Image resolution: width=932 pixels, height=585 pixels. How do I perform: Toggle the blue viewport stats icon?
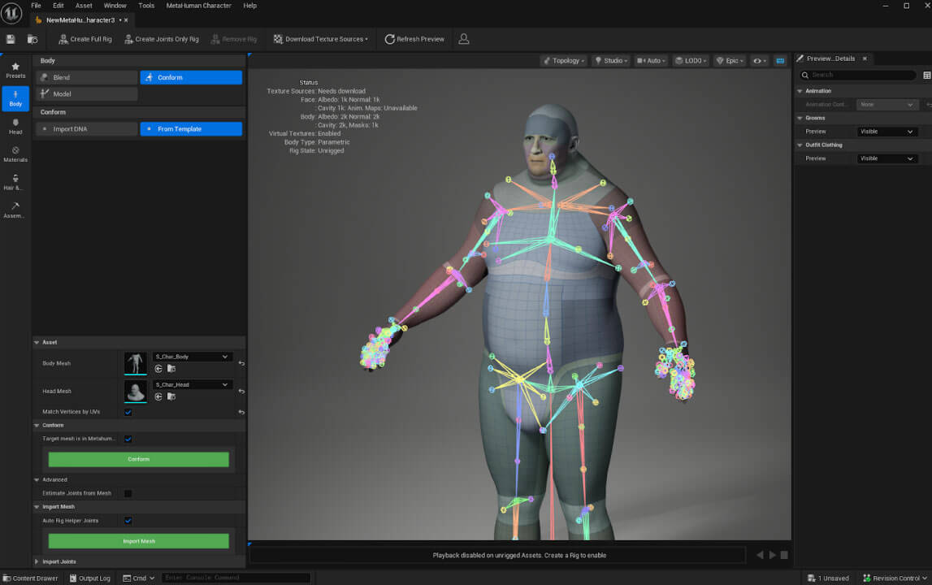[x=780, y=61]
